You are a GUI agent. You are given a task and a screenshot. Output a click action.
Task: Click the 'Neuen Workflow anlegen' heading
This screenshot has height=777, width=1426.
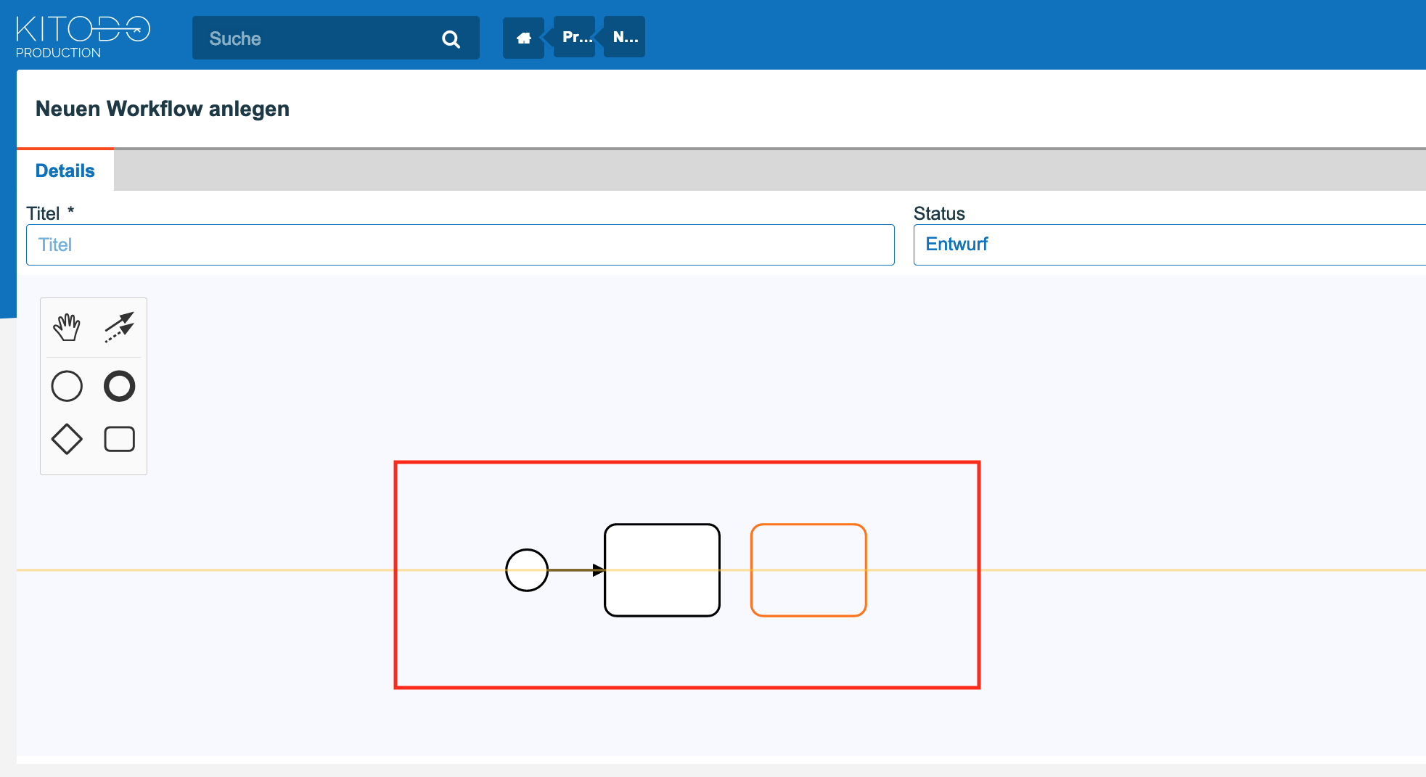pyautogui.click(x=163, y=109)
